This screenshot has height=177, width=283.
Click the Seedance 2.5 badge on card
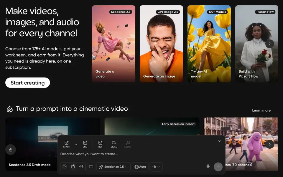121,12
